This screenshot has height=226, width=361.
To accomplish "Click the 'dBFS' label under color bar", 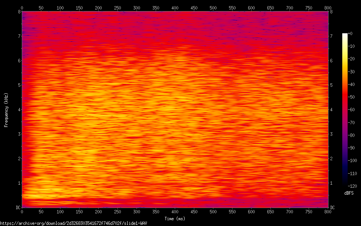I will coord(349,193).
